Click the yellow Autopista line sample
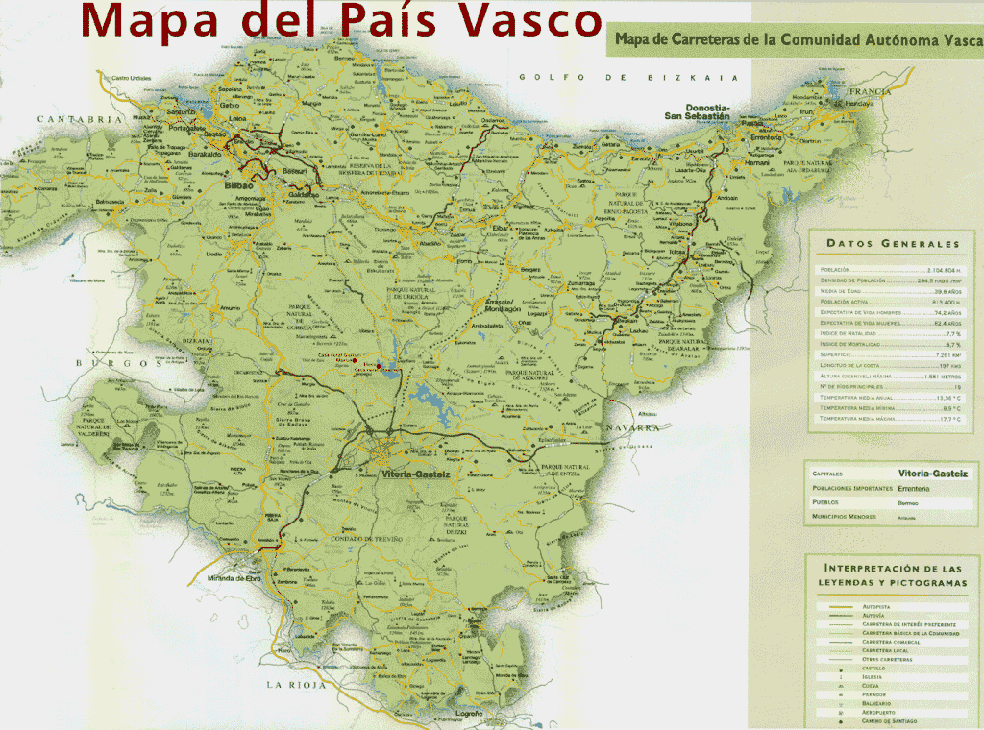This screenshot has width=984, height=730. 840,606
